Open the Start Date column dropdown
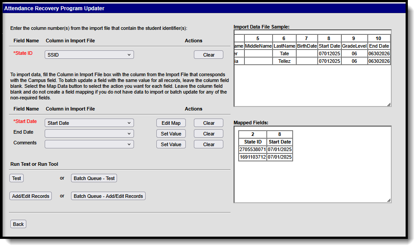 [89, 123]
